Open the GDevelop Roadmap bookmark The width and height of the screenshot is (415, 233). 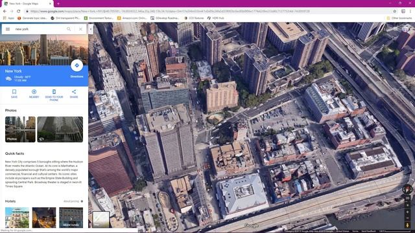[x=165, y=18]
